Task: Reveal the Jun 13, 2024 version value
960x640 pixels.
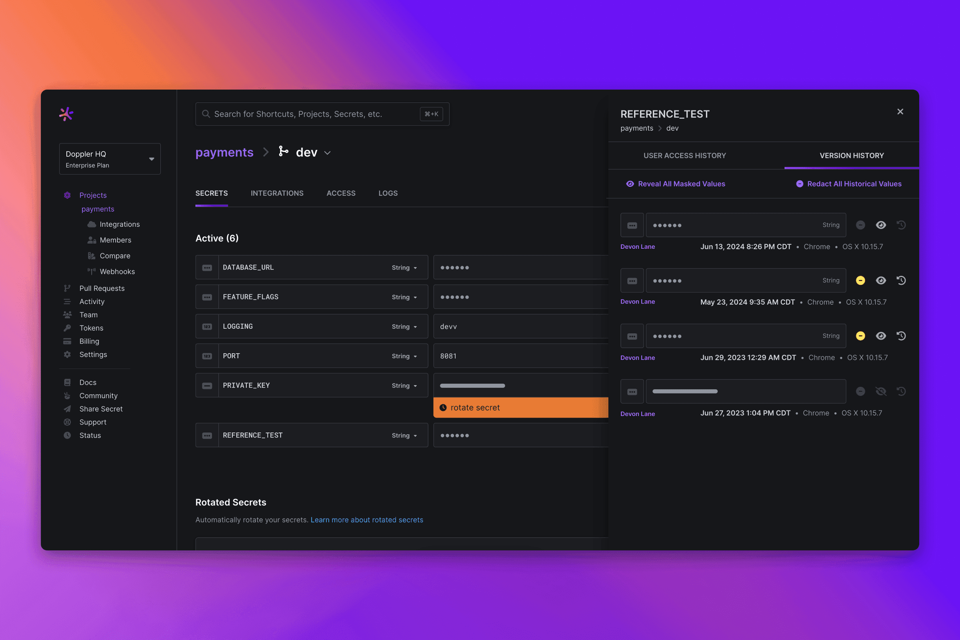Action: (880, 225)
